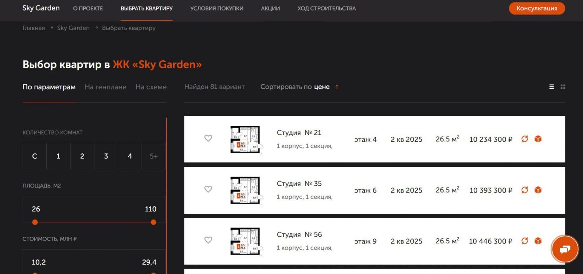Click price 10 393 300 ₽
Image resolution: width=583 pixels, height=274 pixels.
click(x=491, y=190)
